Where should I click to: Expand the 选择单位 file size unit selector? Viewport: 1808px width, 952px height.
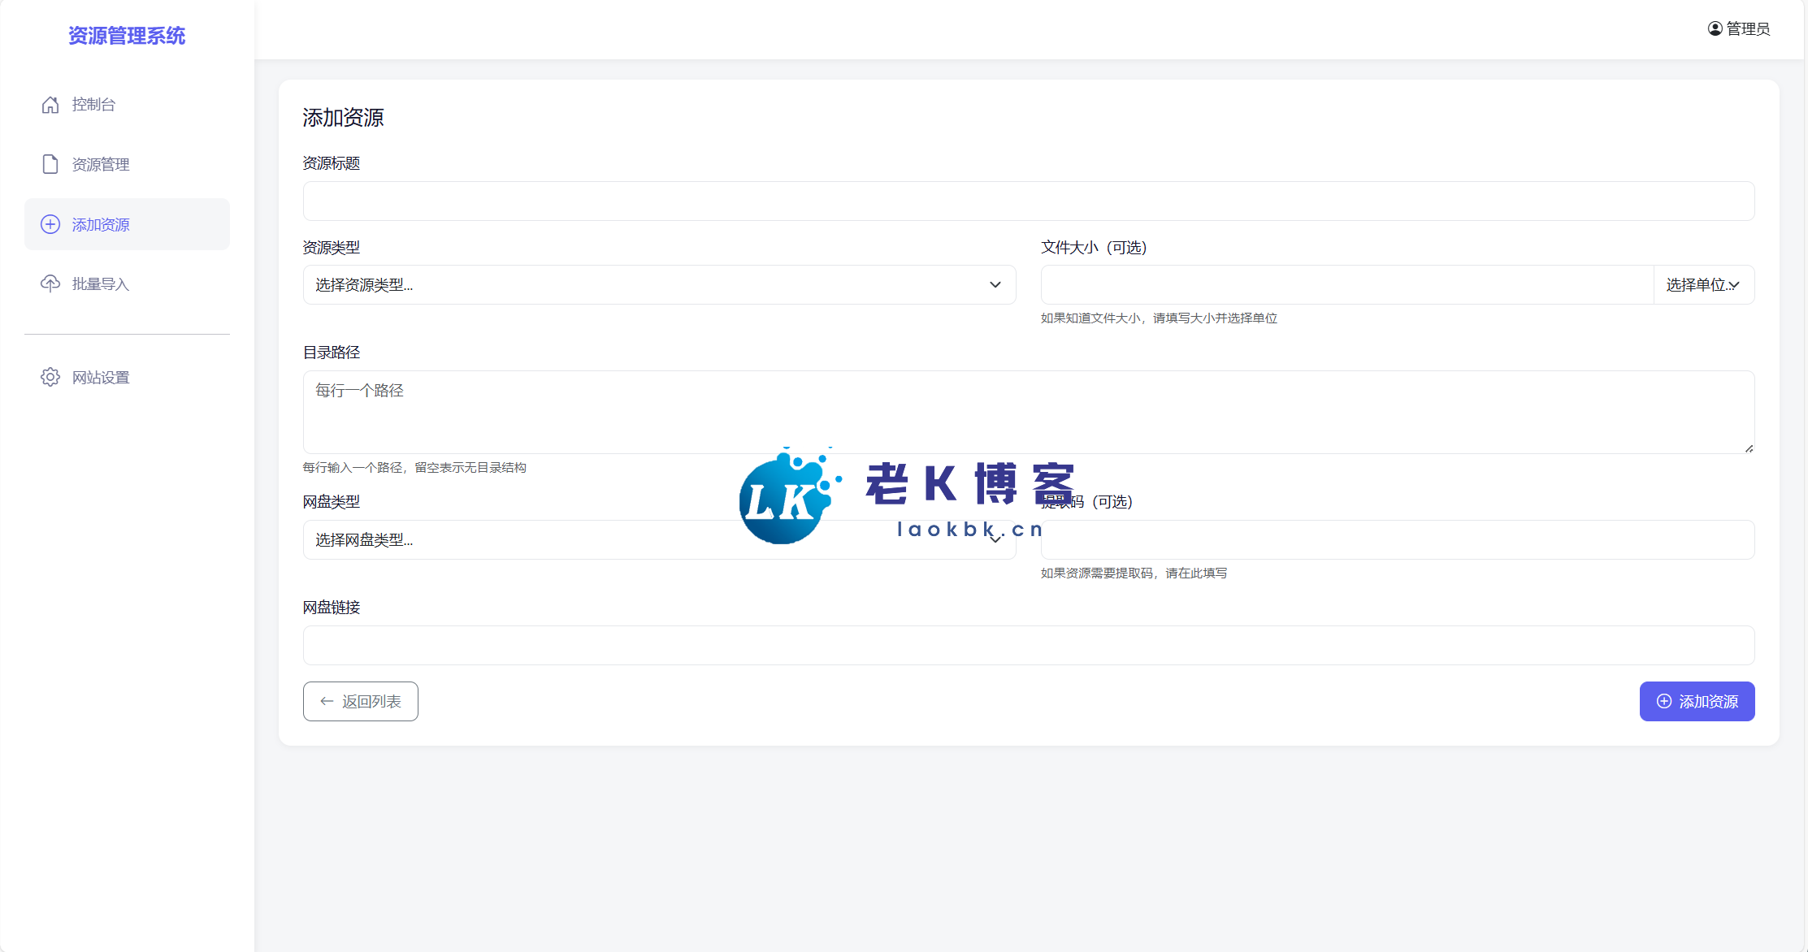[x=1703, y=285]
